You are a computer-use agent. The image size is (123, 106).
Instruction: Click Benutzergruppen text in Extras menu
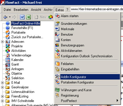[73, 45]
